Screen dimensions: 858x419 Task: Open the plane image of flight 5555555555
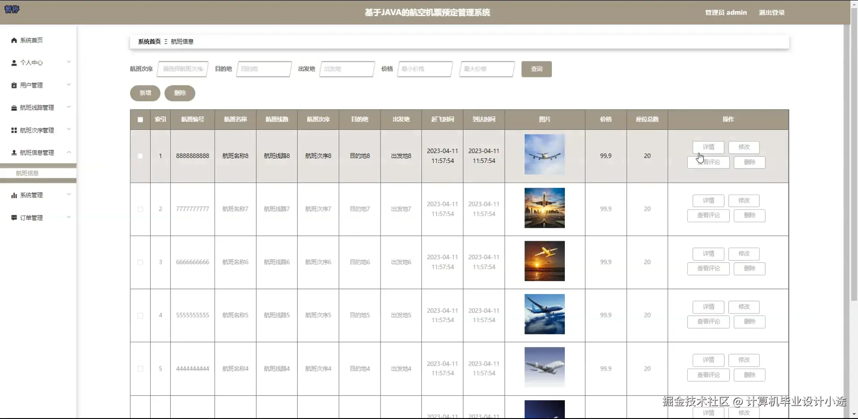(x=545, y=314)
